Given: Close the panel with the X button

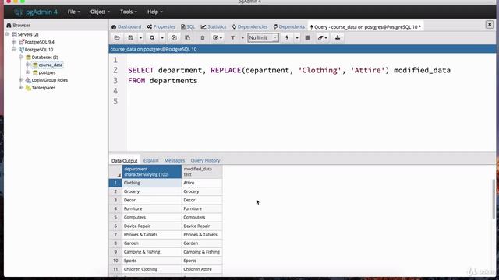Looking at the screenshot, I should coord(490,24).
